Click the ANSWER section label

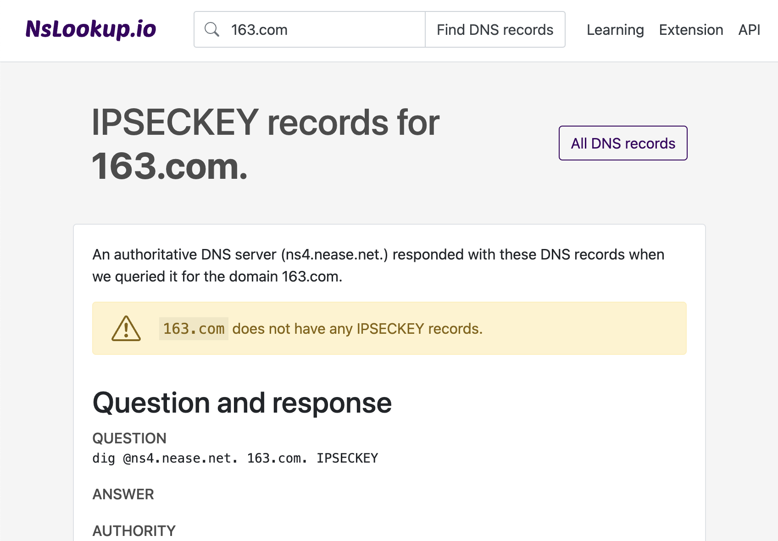click(x=123, y=494)
